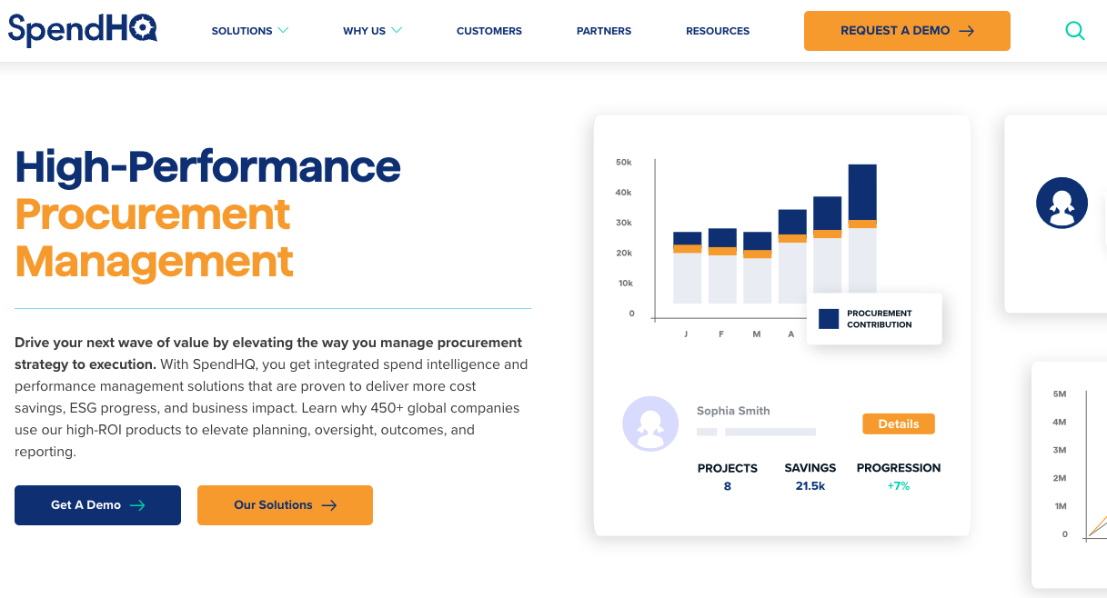Viewport: 1107px width, 598px height.
Task: Click the dark blue user avatar icon
Action: (x=1062, y=203)
